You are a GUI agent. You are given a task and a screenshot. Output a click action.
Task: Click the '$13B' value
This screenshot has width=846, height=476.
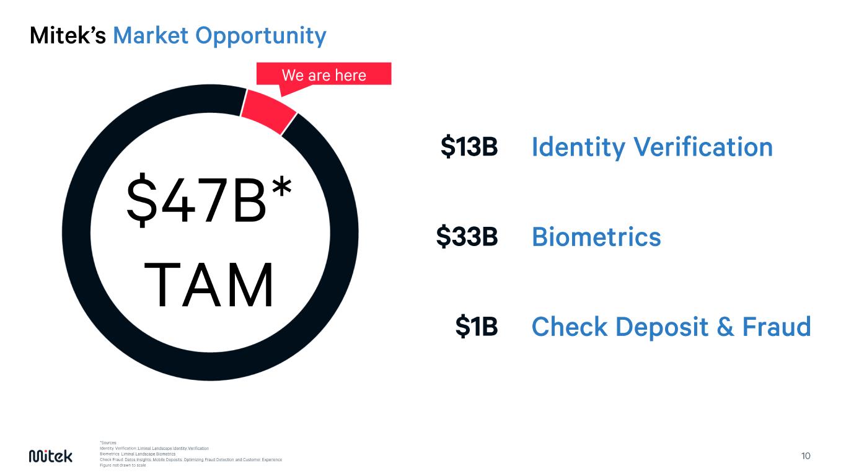[x=469, y=148]
